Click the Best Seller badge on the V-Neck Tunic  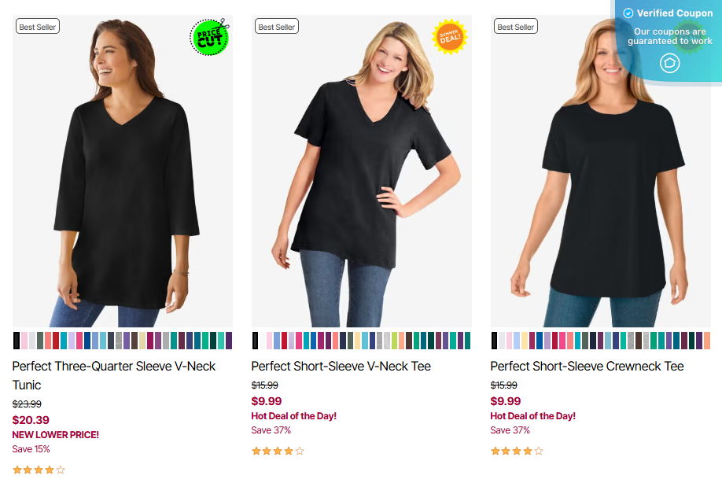click(38, 27)
